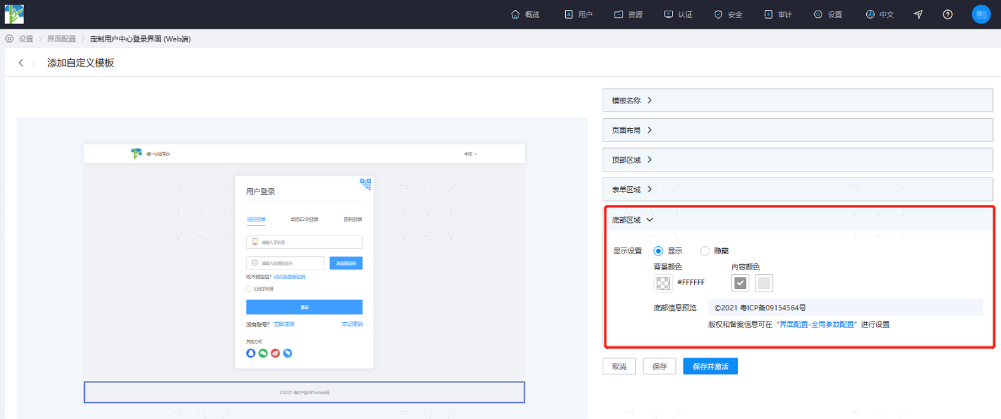Click the 设置 gear icon in breadcrumb
Screen dimensions: 1001x419
[x=9, y=39]
